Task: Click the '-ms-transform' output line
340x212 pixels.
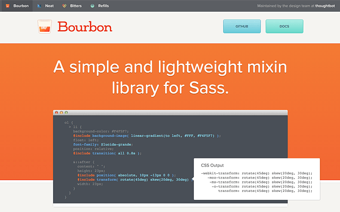Action: 261,182
